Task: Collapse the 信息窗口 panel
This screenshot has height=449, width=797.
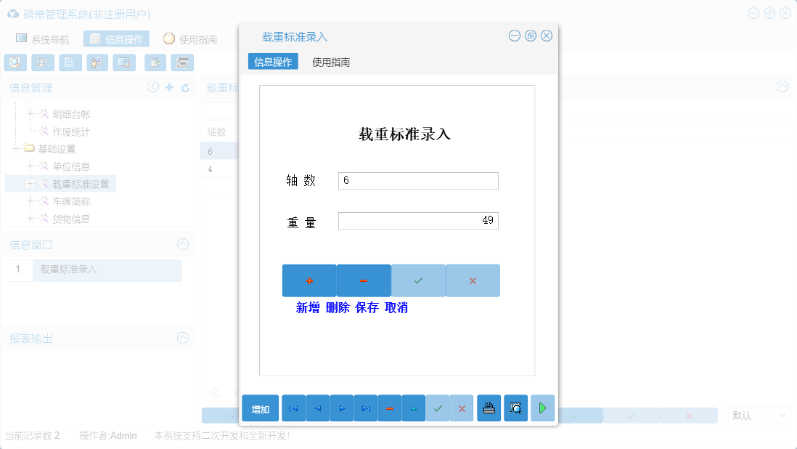Action: [x=182, y=243]
